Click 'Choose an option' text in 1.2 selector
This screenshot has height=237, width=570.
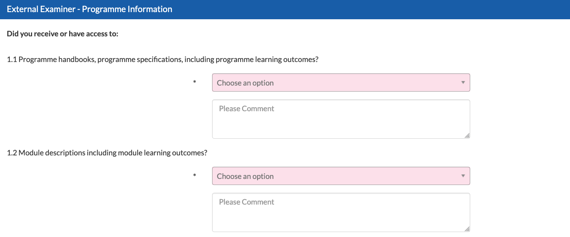(x=245, y=176)
